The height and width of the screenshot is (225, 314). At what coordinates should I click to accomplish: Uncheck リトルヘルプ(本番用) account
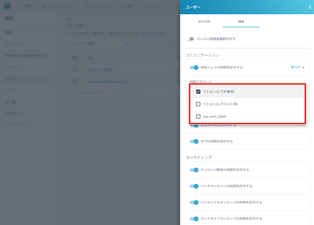click(x=198, y=92)
